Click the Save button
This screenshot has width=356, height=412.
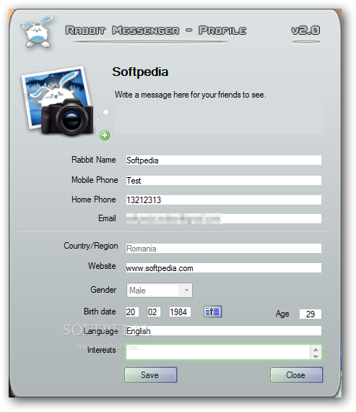pos(151,374)
